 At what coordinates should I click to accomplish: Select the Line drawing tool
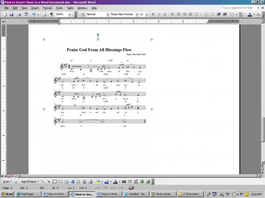pos(43,182)
